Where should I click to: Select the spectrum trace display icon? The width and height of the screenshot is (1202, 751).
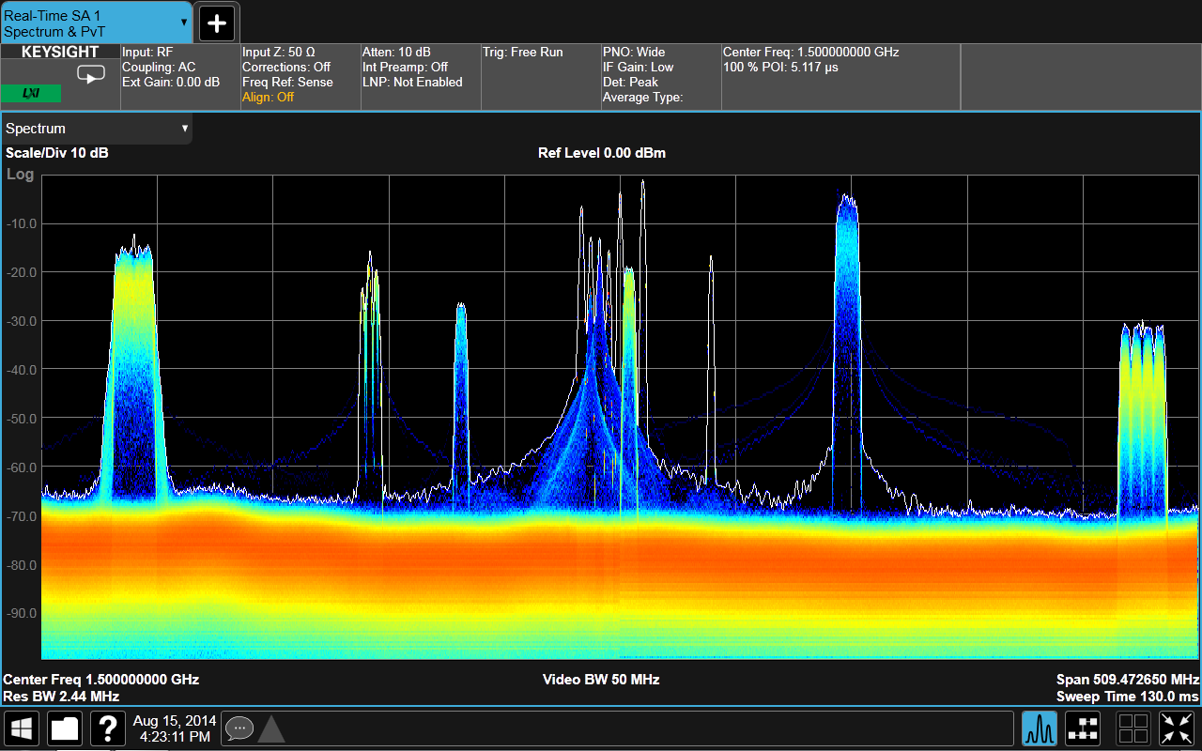pos(1040,728)
